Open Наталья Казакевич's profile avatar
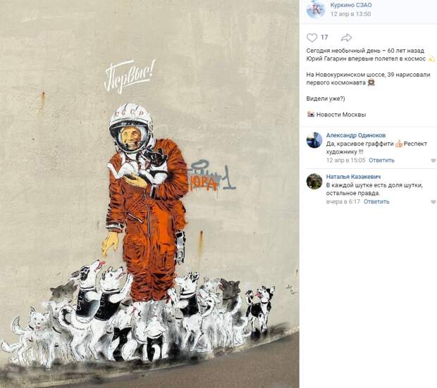Viewport: 437px width, 388px height. [314, 182]
